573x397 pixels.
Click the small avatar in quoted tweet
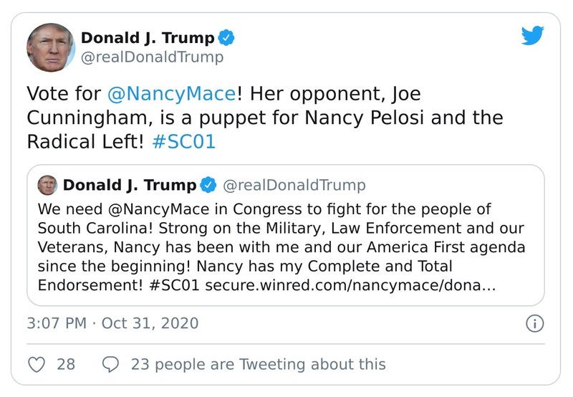coord(47,185)
